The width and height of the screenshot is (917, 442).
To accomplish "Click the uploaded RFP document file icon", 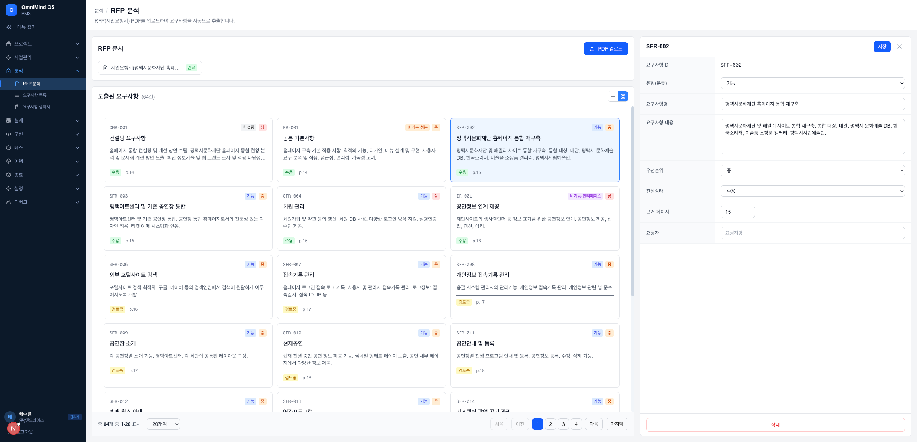I will tap(105, 68).
